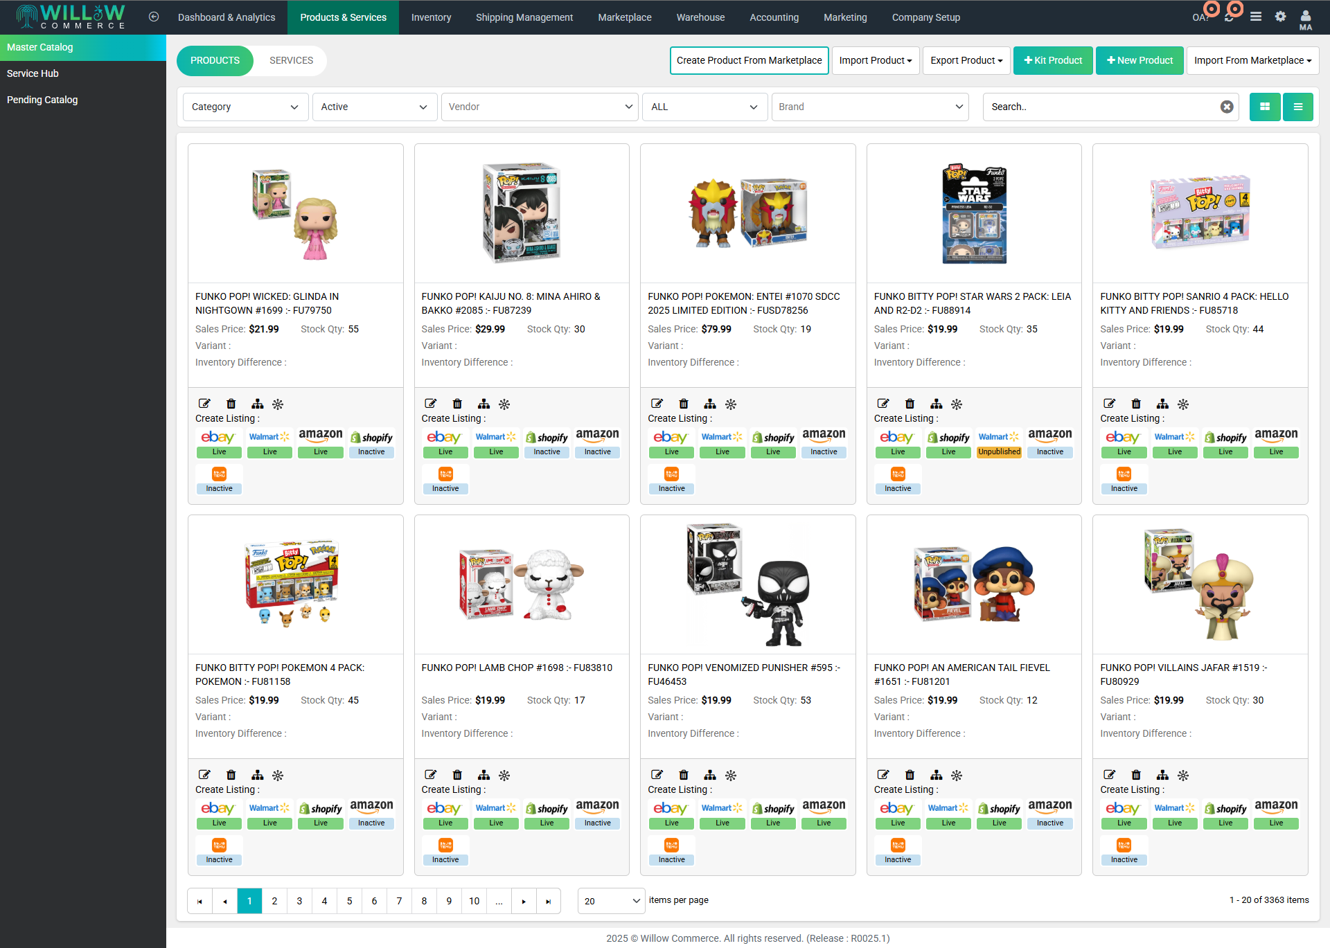1330x948 pixels.
Task: Collapse sidebar with the back arrow icon
Action: (x=154, y=17)
